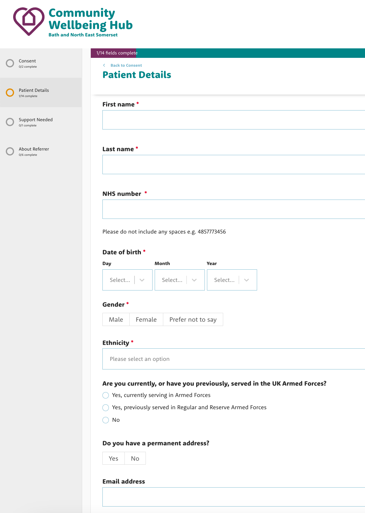Select 'Yes, currently serving in Armed Forces'

[x=106, y=395]
